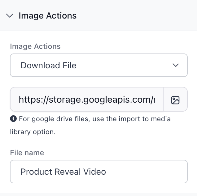Open the media library picker icon
This screenshot has width=197, height=196.
click(175, 100)
